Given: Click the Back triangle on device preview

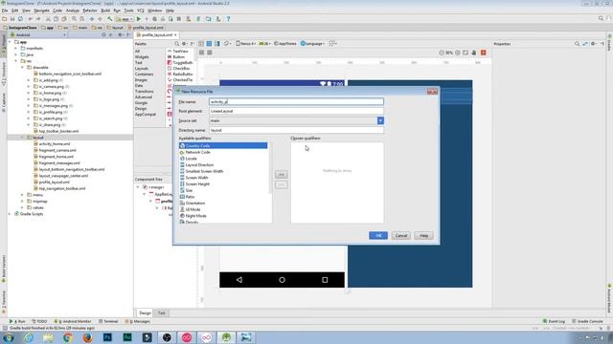Looking at the screenshot, I should pos(239,280).
